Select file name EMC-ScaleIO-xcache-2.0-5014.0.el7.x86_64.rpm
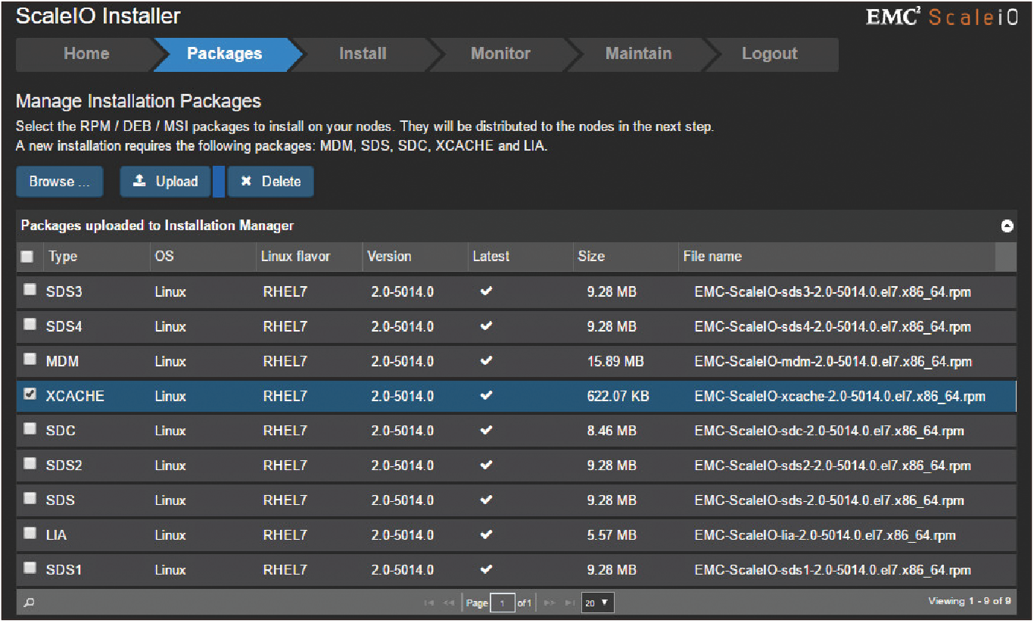 (839, 396)
